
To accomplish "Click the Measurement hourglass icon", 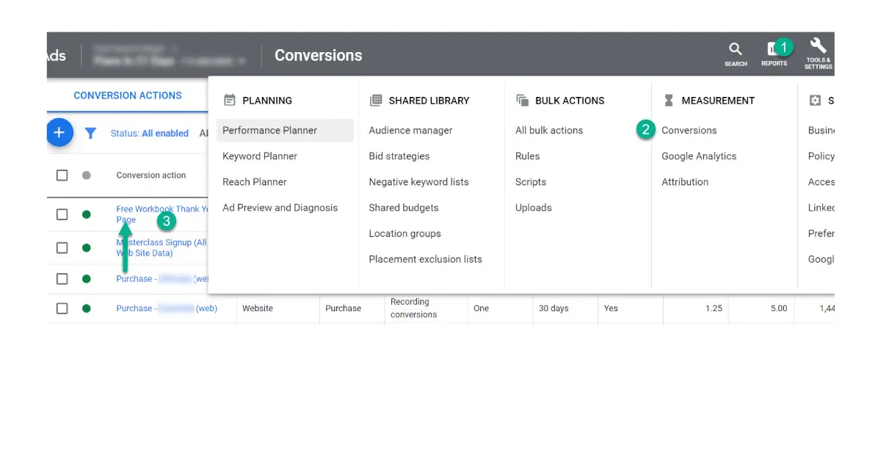I will pyautogui.click(x=669, y=101).
